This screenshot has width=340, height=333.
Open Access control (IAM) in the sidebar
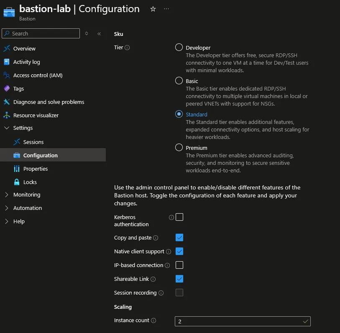pyautogui.click(x=38, y=75)
